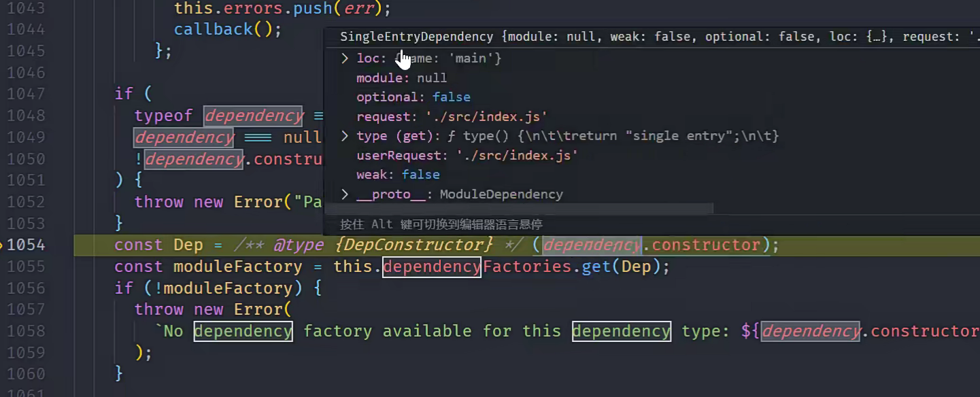
Task: Click the hover popup horizontal scrollbar
Action: pyautogui.click(x=518, y=209)
